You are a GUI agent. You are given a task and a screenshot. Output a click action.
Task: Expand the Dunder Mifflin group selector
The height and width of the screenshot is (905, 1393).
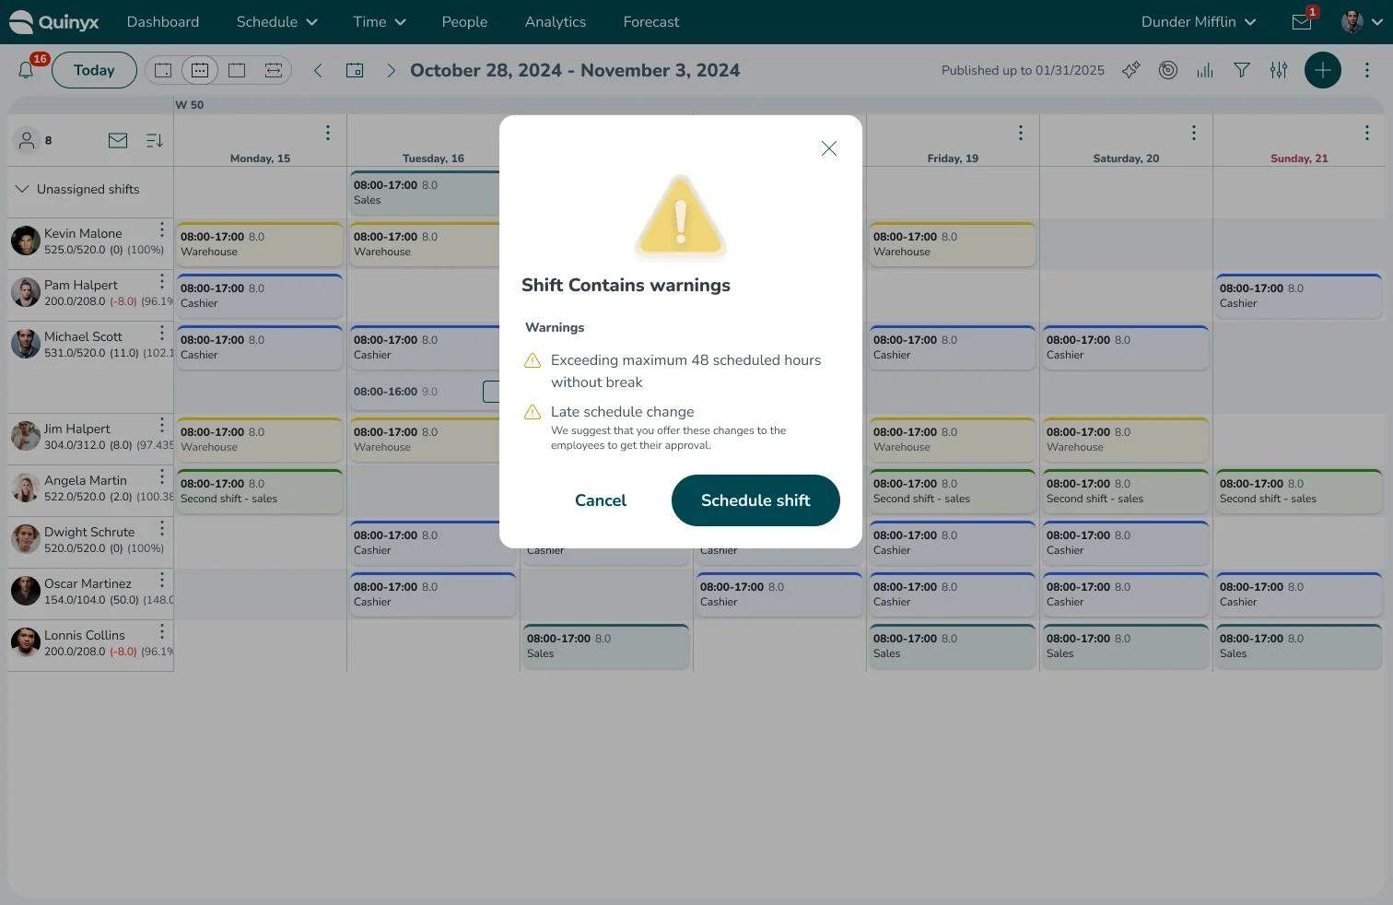(1199, 22)
